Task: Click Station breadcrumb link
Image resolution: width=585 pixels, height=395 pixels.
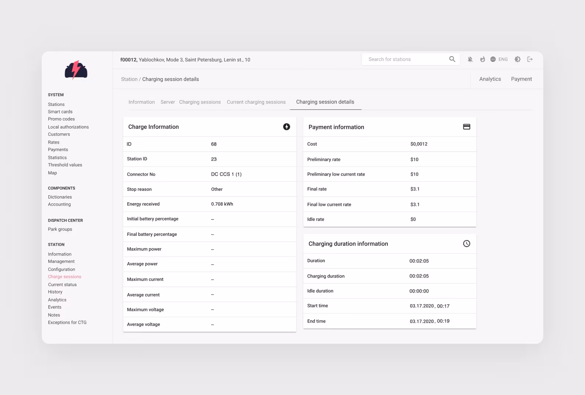Action: [x=129, y=79]
